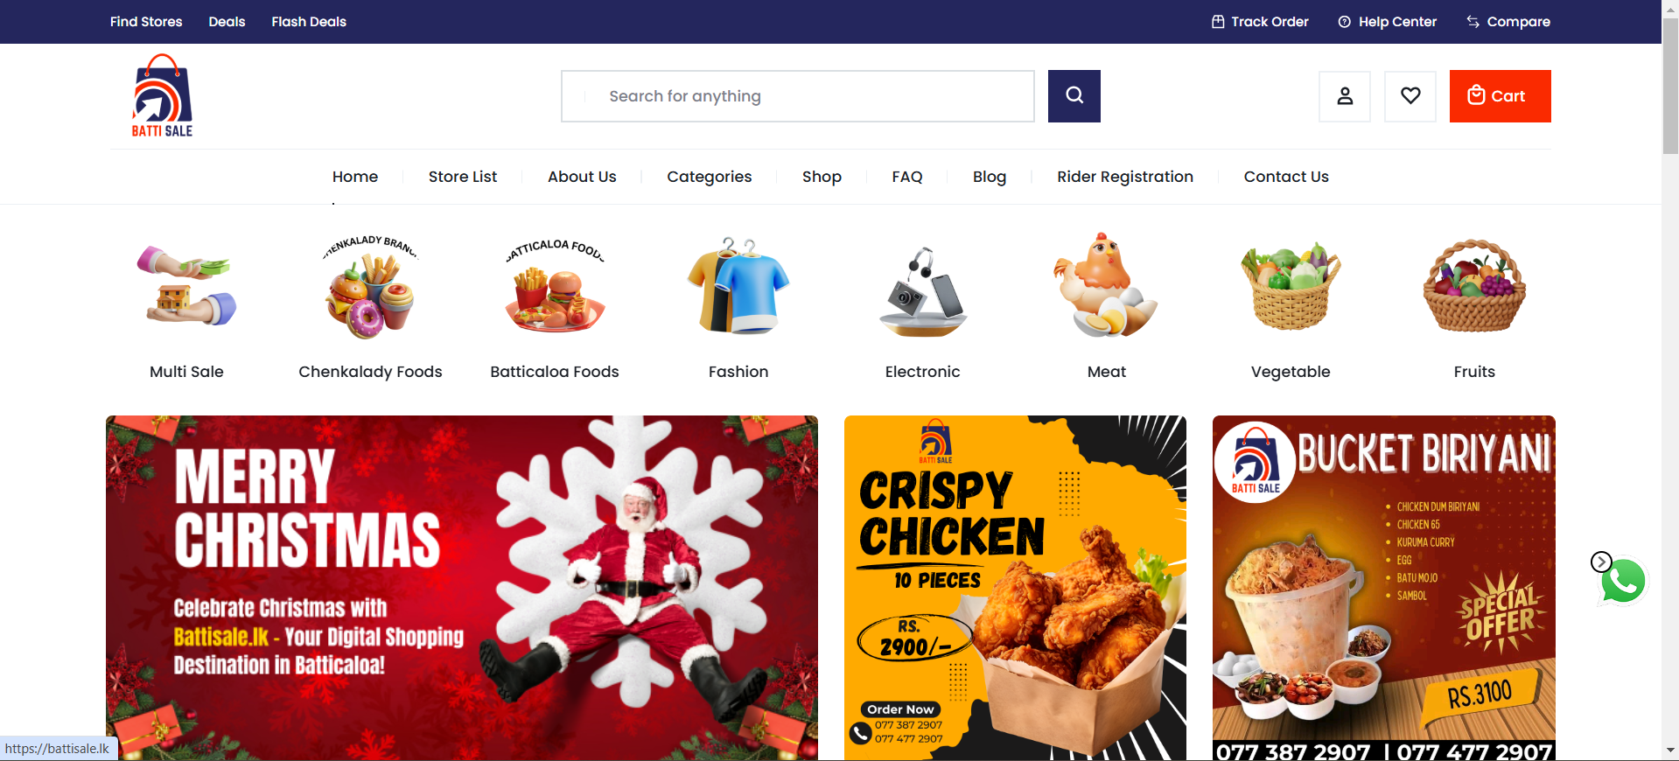This screenshot has height=761, width=1679.
Task: Select the Vegetable basket icon
Action: click(1291, 286)
